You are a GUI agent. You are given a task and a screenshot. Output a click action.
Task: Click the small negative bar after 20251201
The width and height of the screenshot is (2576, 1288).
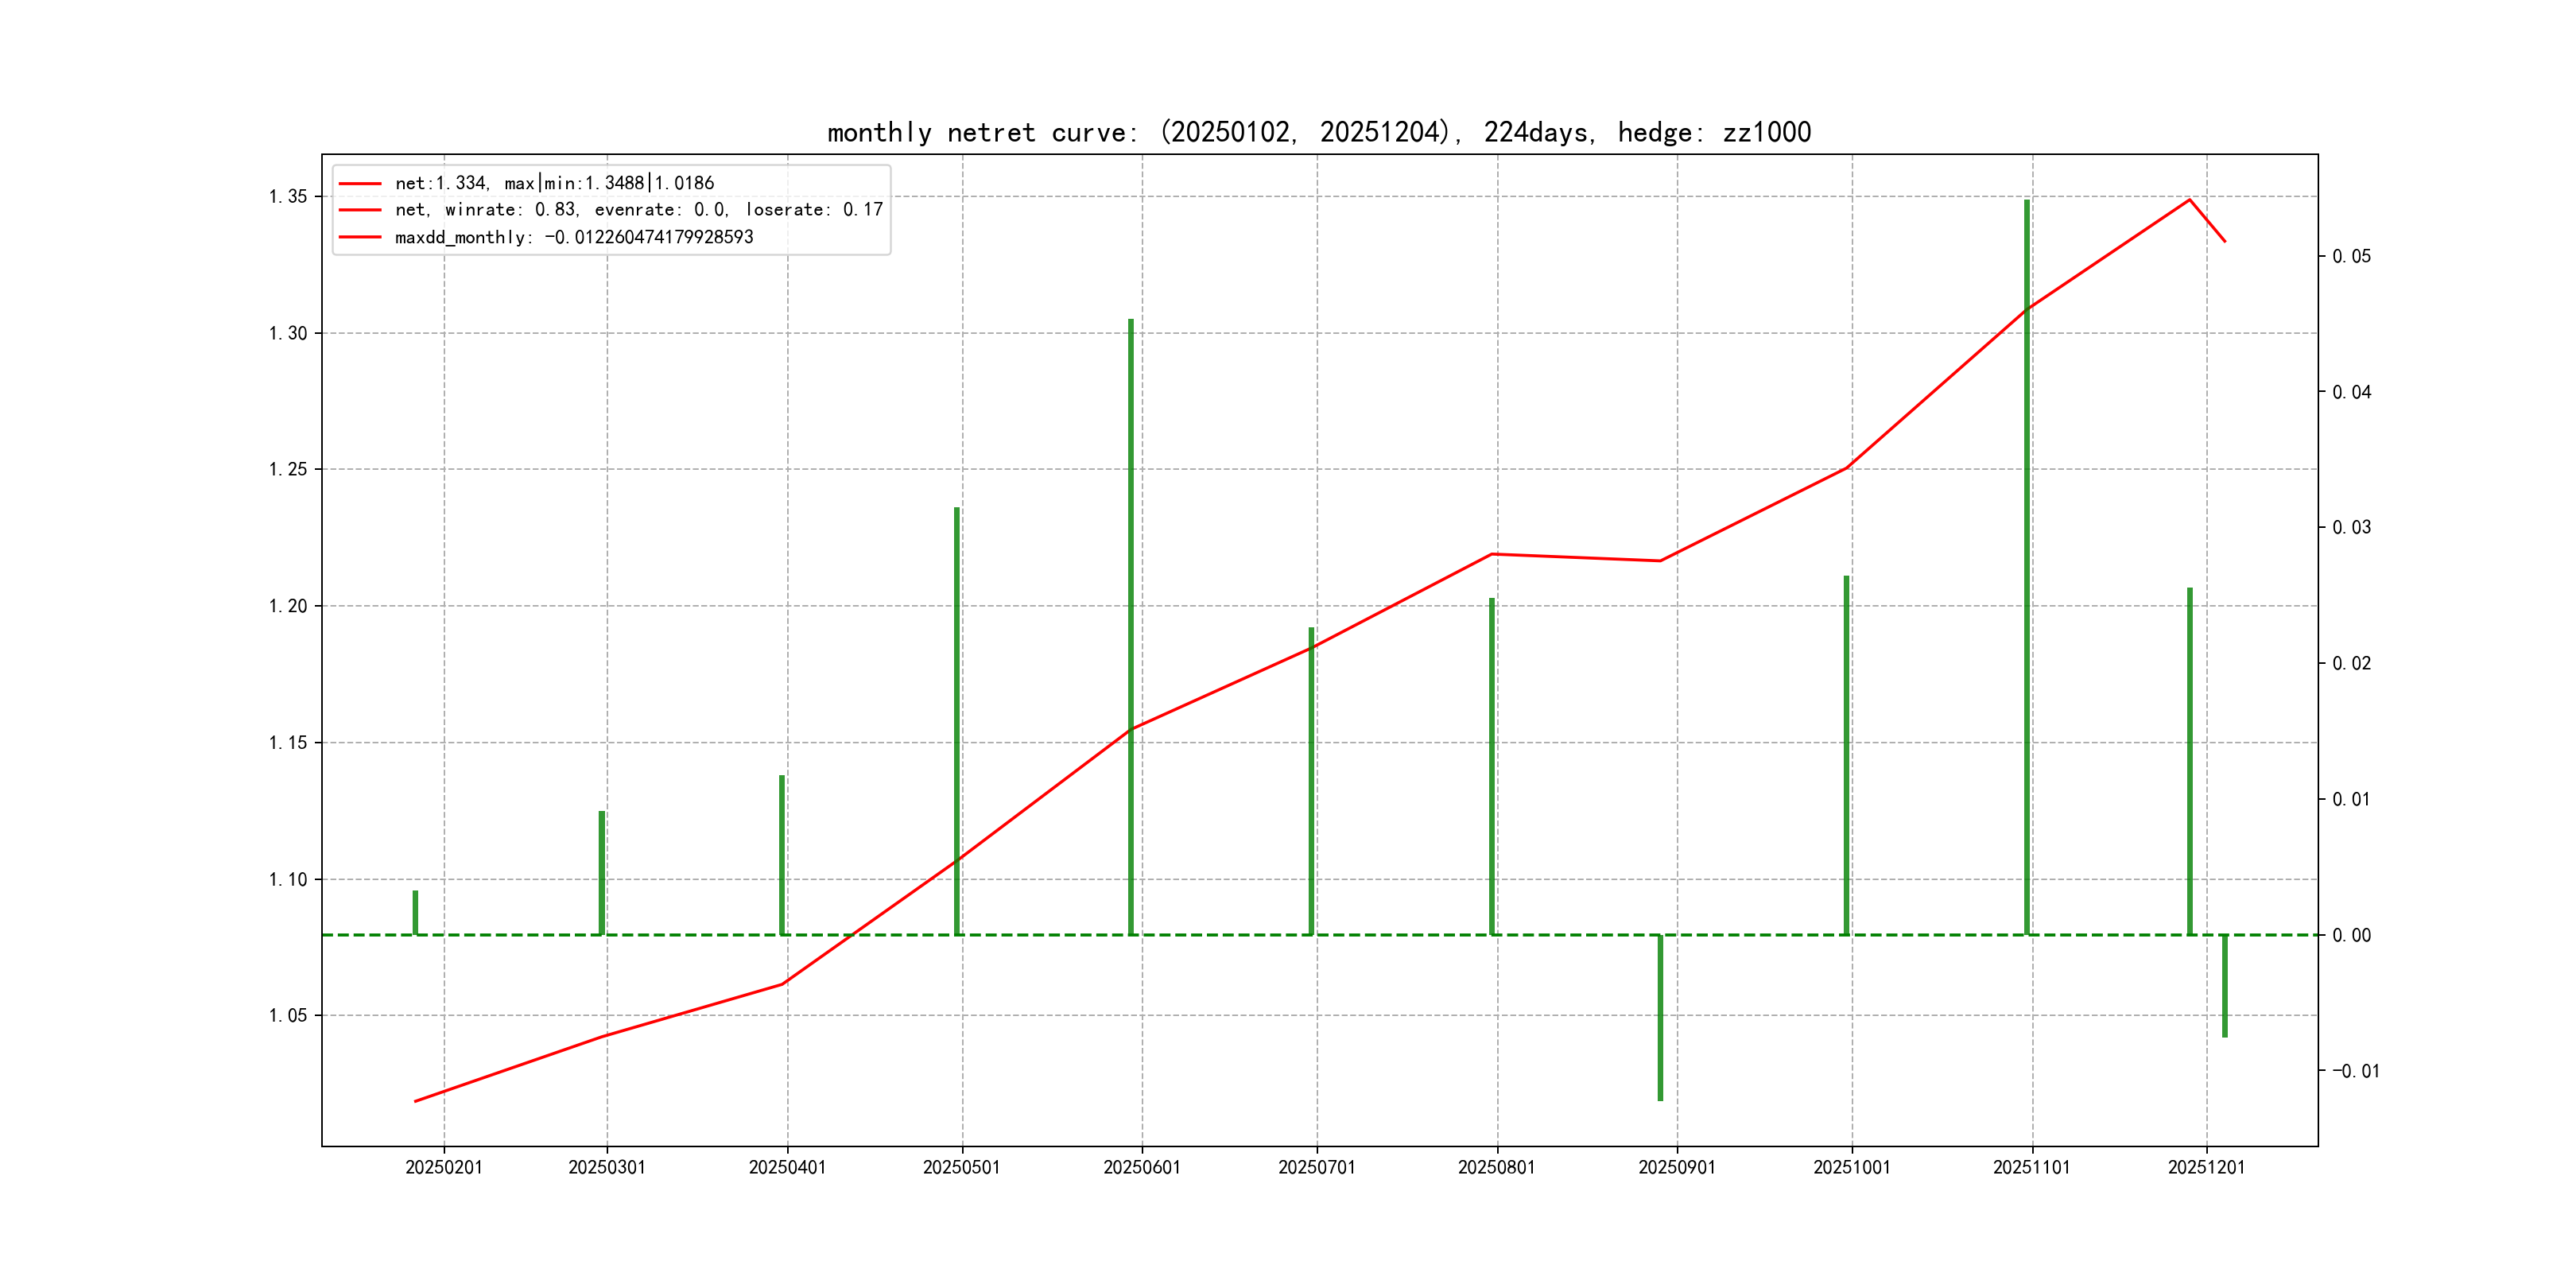(2224, 986)
